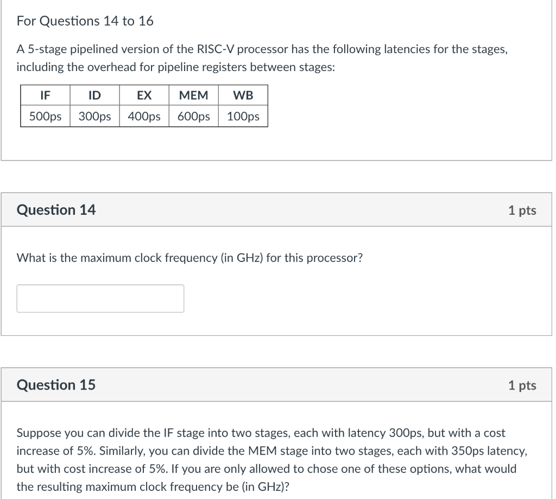Click the 300ps latency cell under ID
This screenshot has width=556, height=499.
click(93, 116)
